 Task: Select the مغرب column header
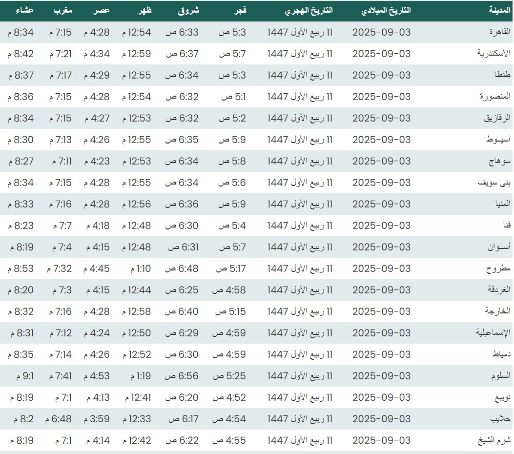point(63,10)
